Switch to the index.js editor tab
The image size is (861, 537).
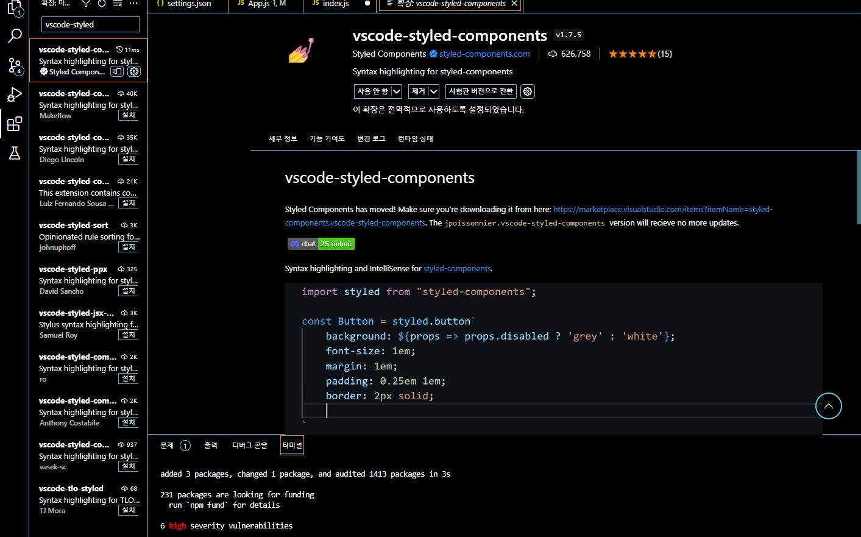[340, 4]
